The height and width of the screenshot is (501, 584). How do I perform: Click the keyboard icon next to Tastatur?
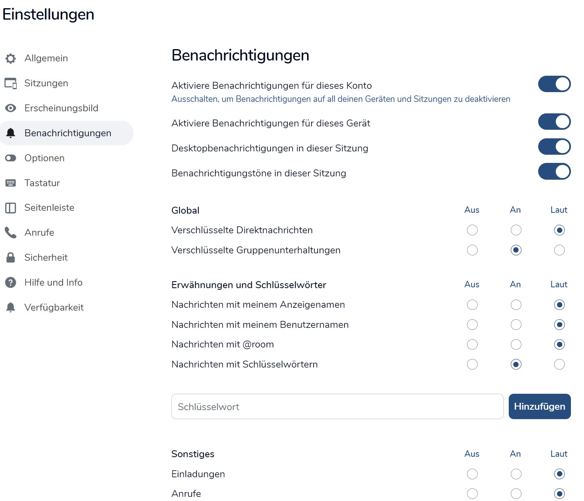(x=11, y=183)
